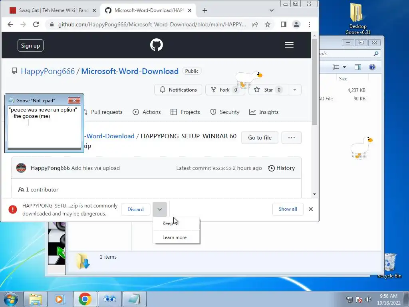Open the HappyPong666 owner link
This screenshot has height=307, width=409.
click(x=48, y=71)
